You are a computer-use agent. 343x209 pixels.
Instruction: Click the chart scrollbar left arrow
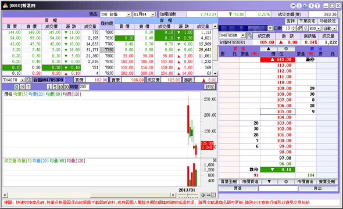click(x=5, y=195)
